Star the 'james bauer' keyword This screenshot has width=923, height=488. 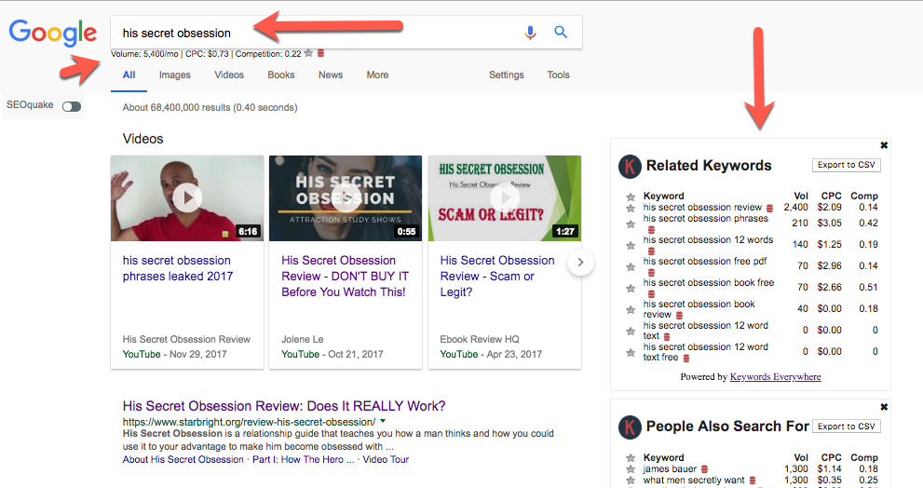631,469
